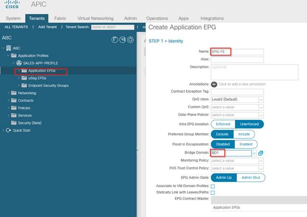Screen dimensions: 307x217
Task: Click the Application EPGs folder icon
Action: pyautogui.click(x=24, y=71)
